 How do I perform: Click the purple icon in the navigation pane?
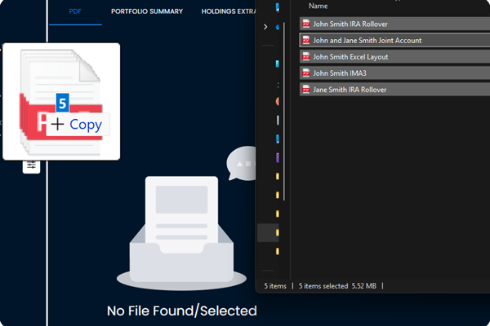(x=277, y=157)
